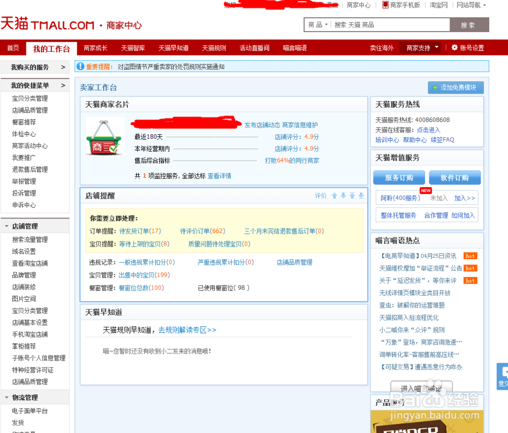The image size is (508, 433).
Task: Open 培训中心 link
Action: pyautogui.click(x=387, y=140)
